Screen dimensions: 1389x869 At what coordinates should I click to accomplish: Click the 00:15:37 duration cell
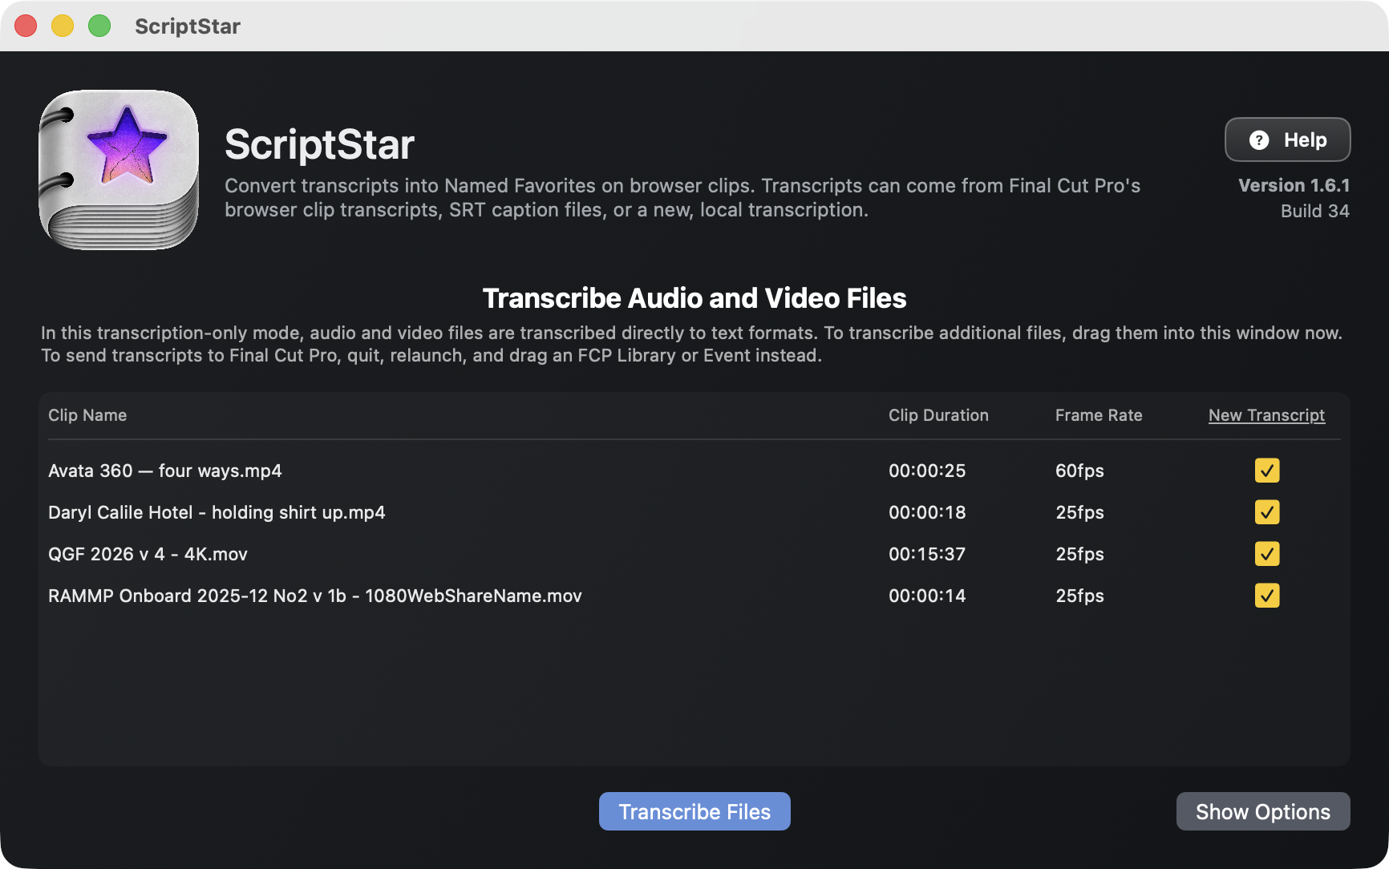coord(927,554)
